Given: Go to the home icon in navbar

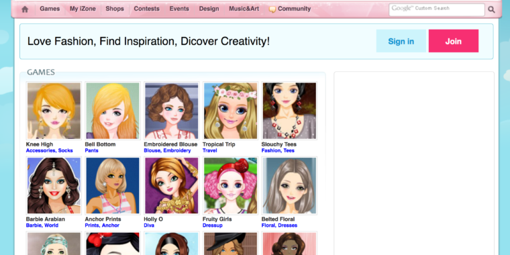Looking at the screenshot, I should coord(25,9).
